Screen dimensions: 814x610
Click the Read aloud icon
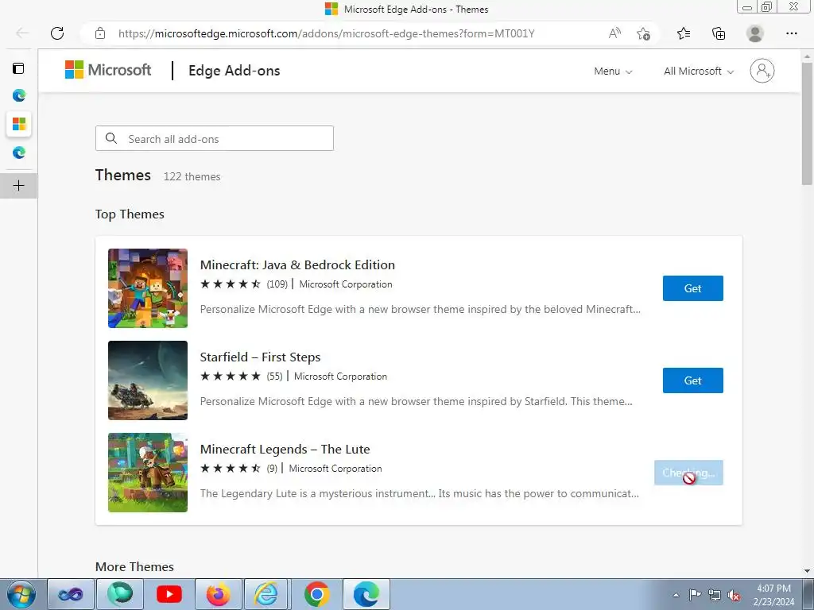click(x=614, y=33)
